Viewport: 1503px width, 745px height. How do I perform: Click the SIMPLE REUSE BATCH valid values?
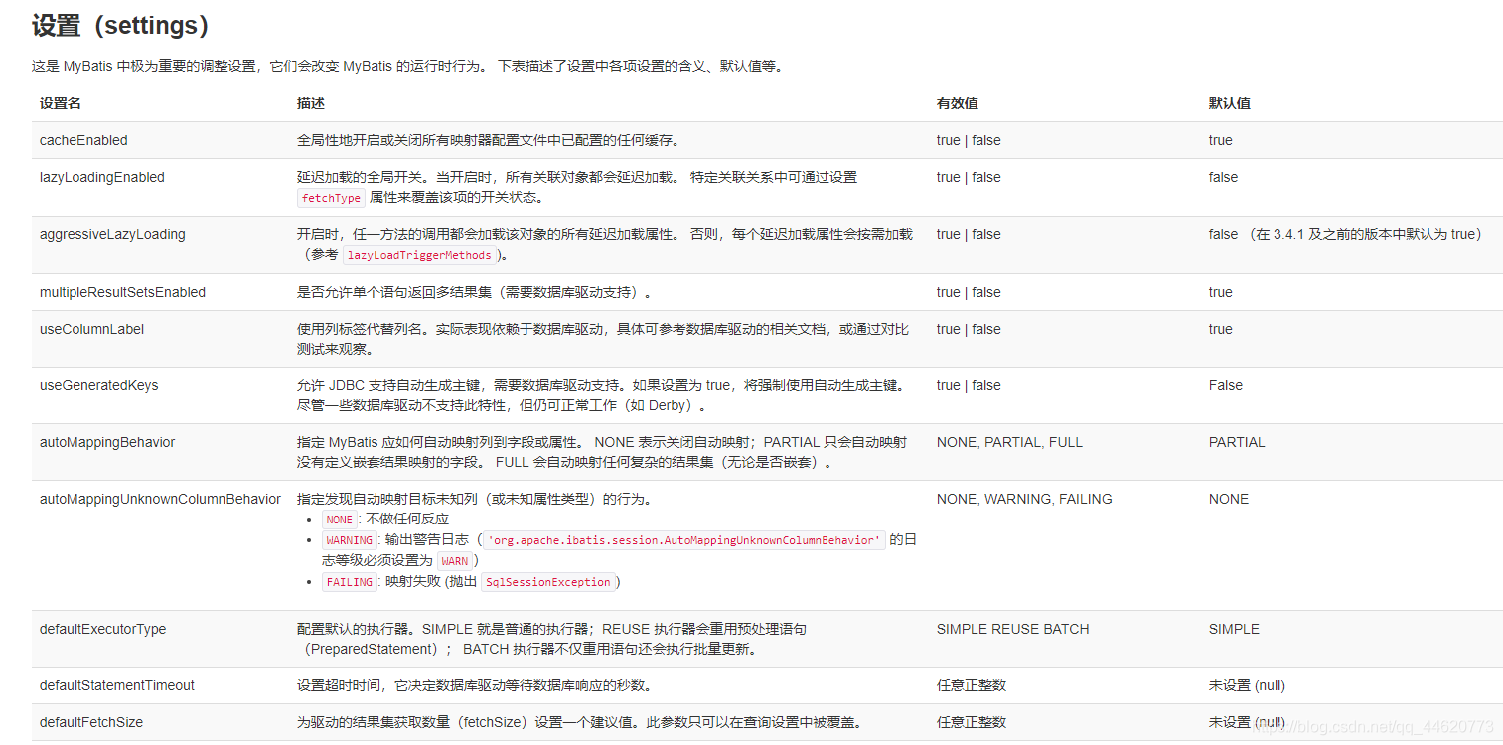(1013, 629)
